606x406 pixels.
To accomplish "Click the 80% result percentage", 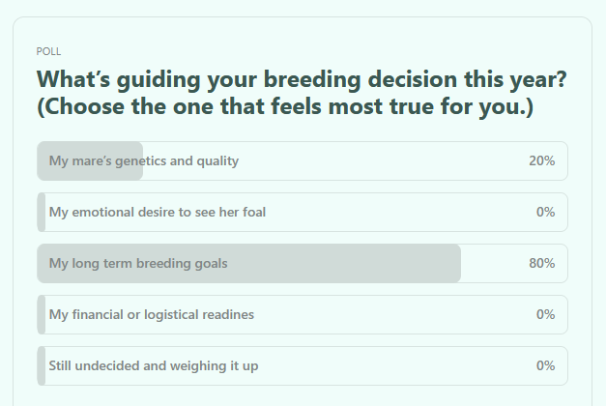I will (541, 263).
